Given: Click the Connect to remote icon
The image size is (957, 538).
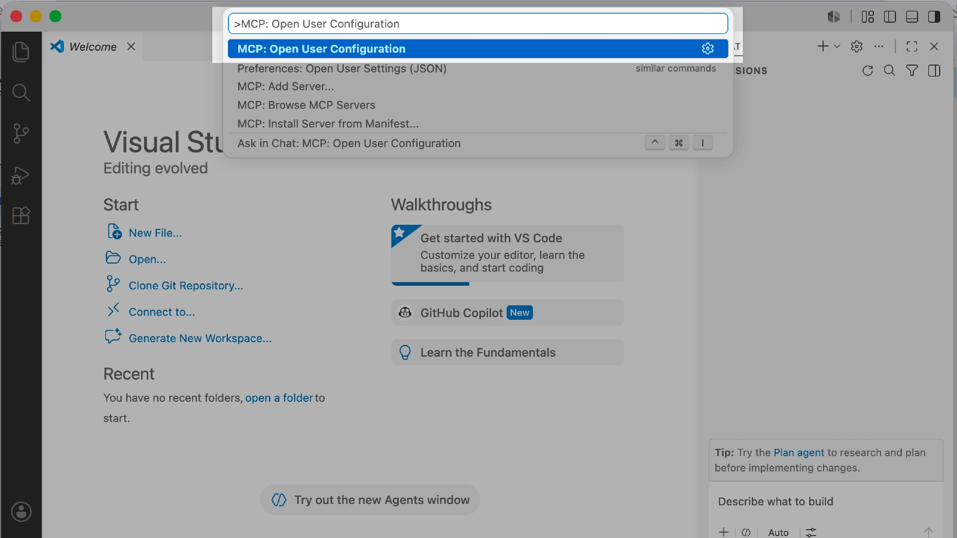Looking at the screenshot, I should (x=113, y=310).
